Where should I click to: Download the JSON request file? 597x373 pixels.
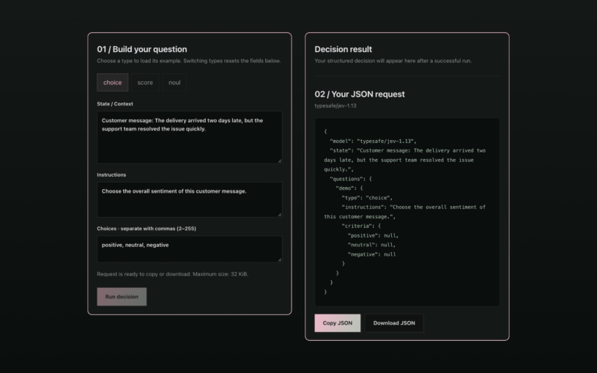pyautogui.click(x=394, y=323)
